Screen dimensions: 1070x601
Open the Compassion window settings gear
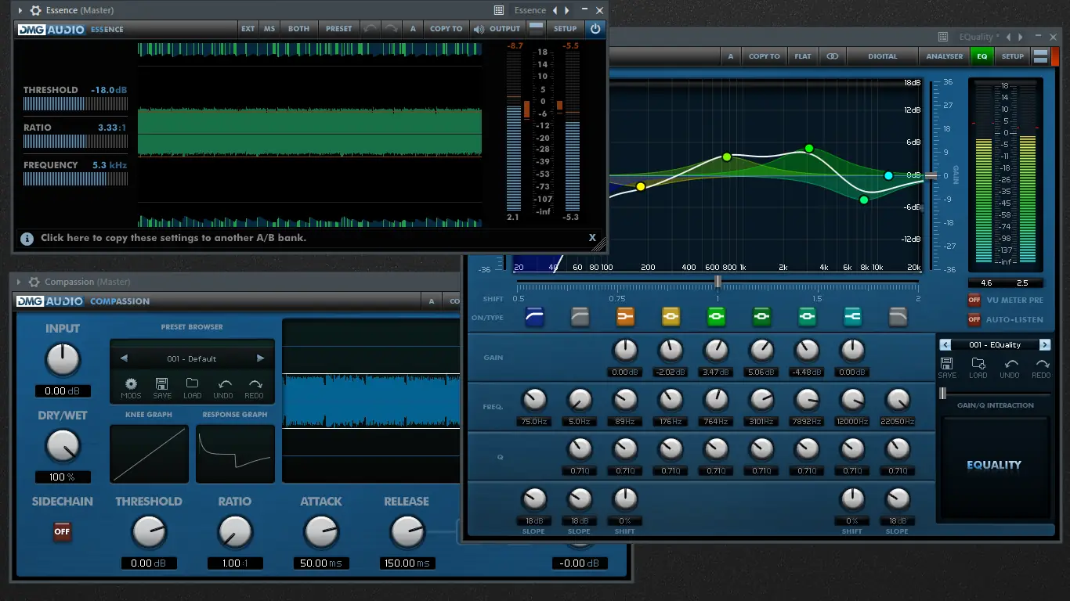coord(34,282)
